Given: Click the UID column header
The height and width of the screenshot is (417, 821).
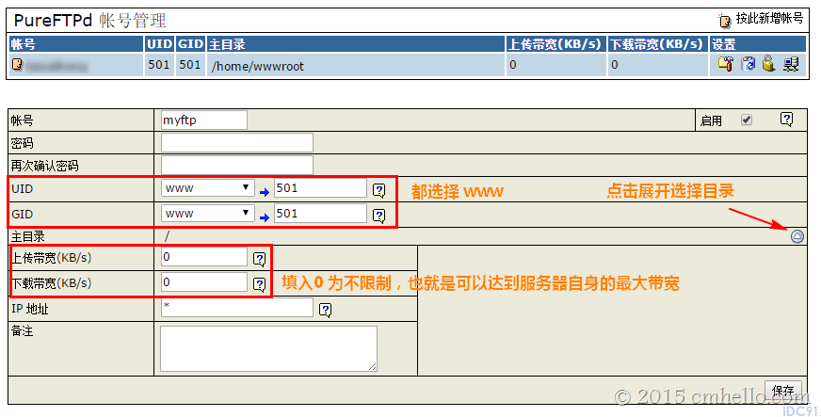Looking at the screenshot, I should coord(160,44).
